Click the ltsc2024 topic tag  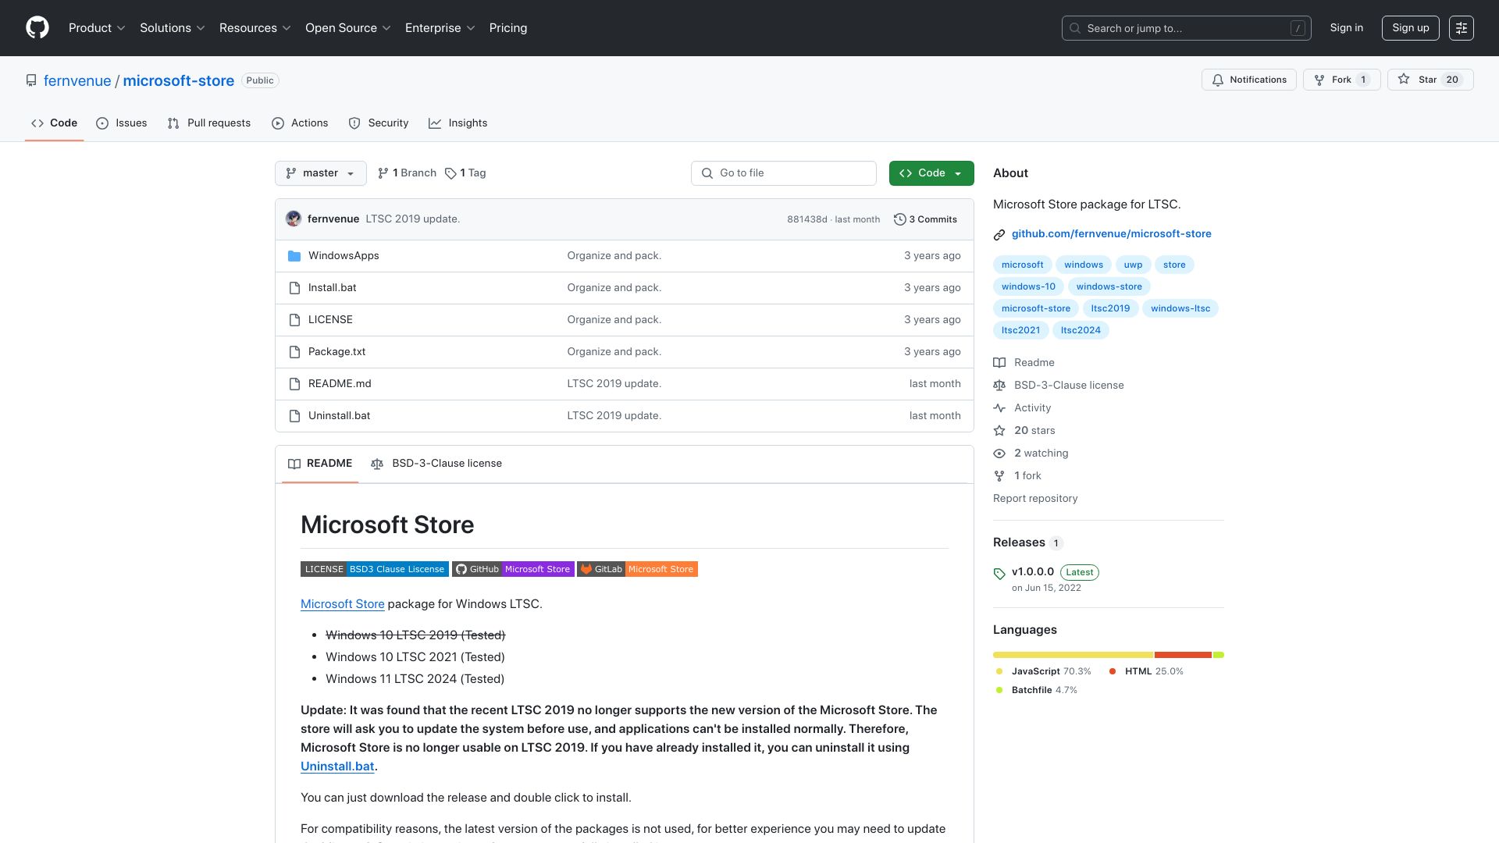pos(1081,330)
